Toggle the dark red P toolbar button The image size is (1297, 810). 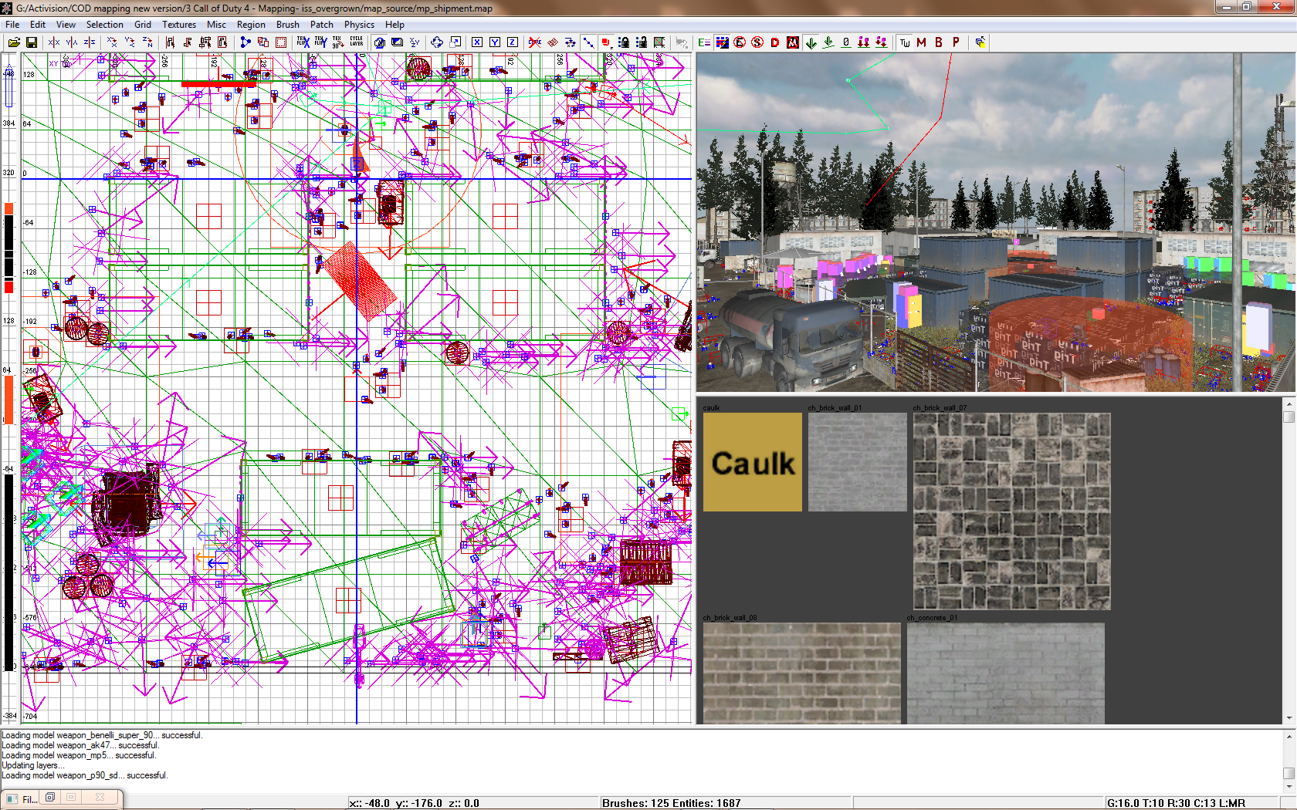coord(956,42)
